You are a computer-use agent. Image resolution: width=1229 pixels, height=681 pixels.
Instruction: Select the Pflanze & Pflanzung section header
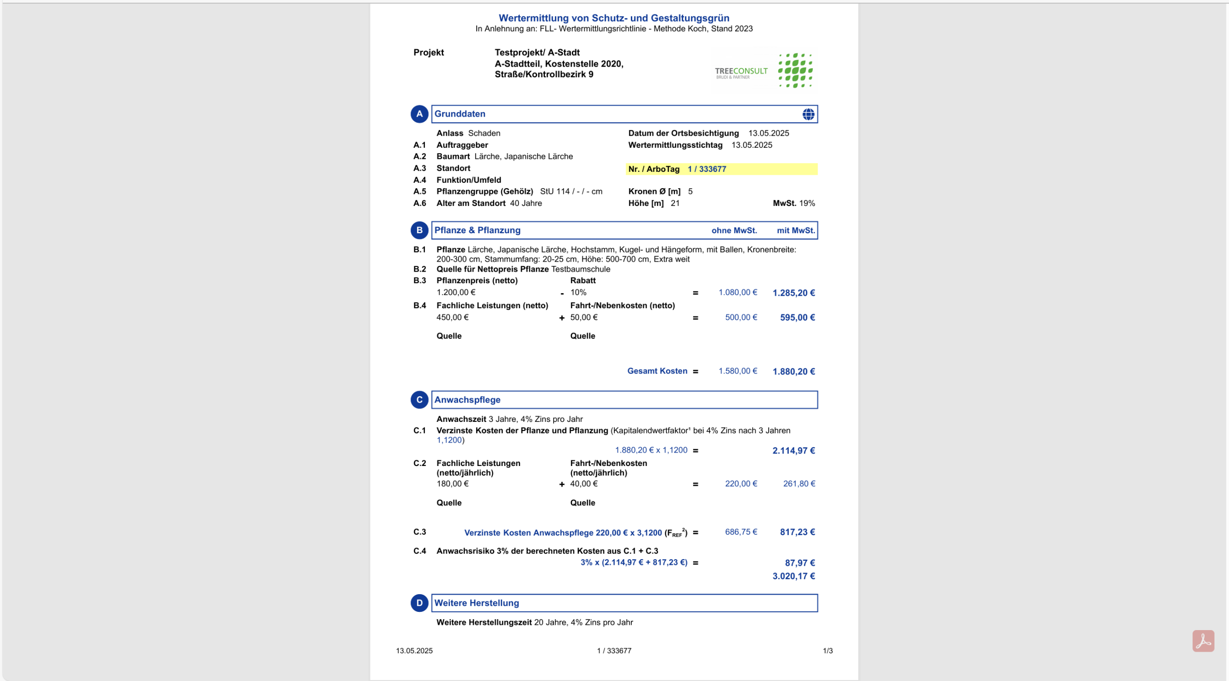tap(624, 230)
